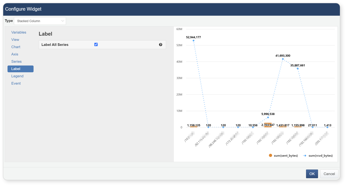The image size is (346, 186).
Task: Click the 52,944,177 data point marker
Action: tap(194, 41)
